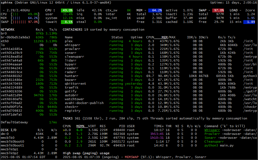Click the DISK I/O section header
The image size is (258, 160).
pyautogui.click(x=9, y=130)
